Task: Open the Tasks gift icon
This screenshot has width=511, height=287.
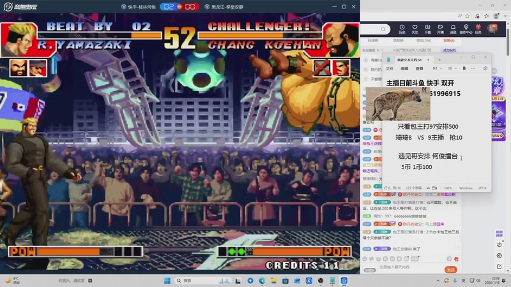Action: (x=478, y=29)
